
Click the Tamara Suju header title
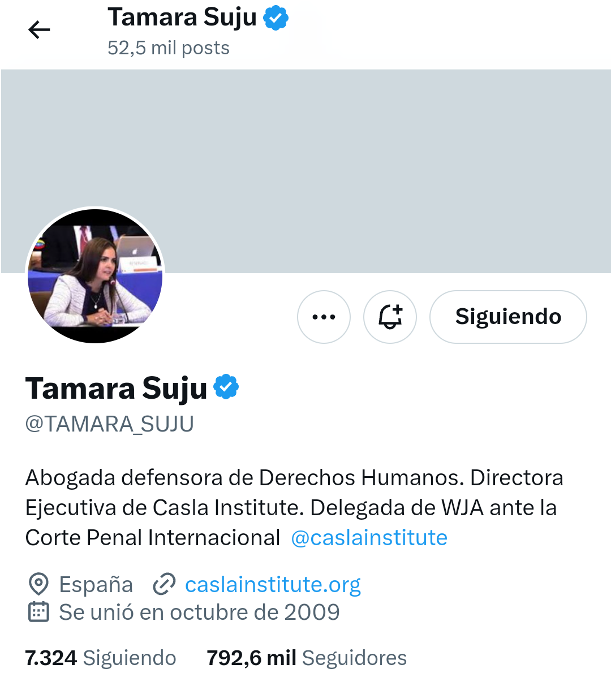pos(182,18)
